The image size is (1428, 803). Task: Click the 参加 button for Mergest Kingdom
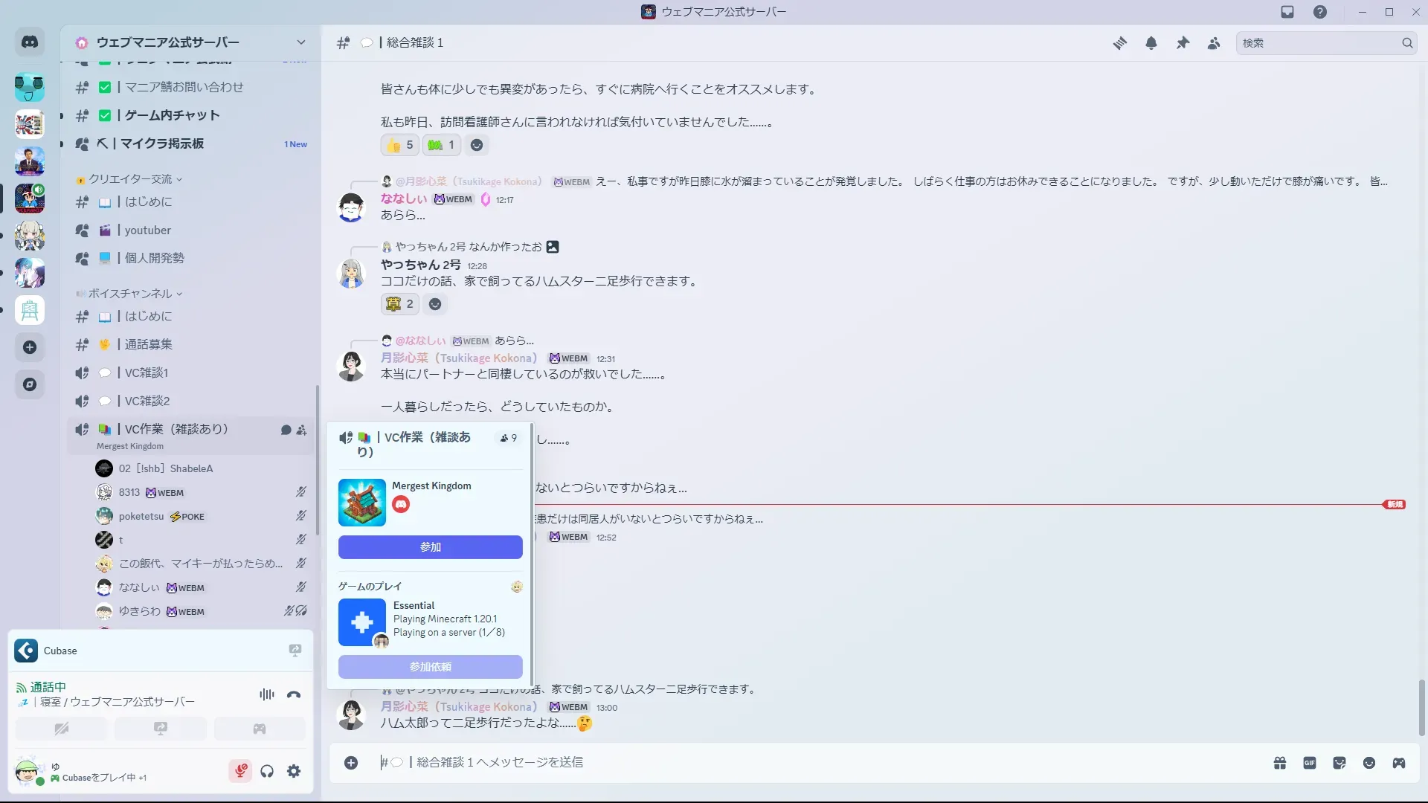pos(430,547)
